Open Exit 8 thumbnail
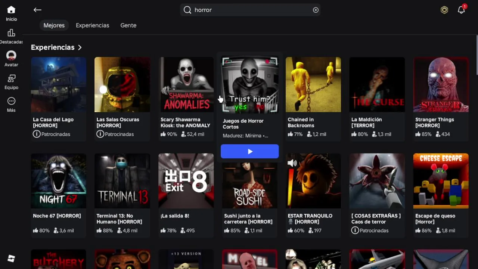478x269 pixels. [186, 181]
